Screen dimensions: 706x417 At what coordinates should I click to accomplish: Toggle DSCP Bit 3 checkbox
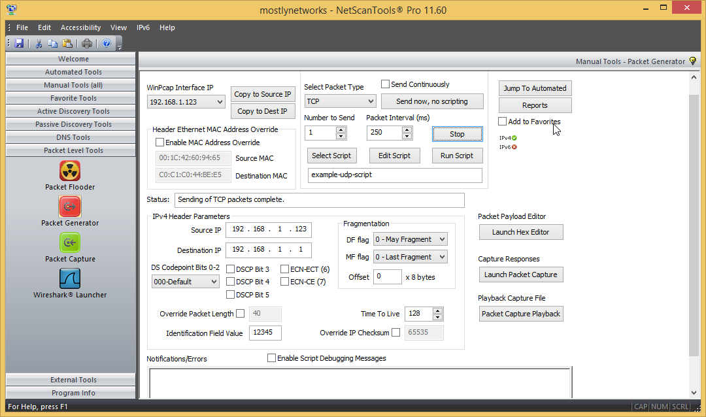231,269
